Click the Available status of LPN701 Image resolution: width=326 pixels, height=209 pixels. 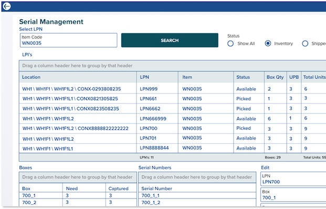pos(246,138)
